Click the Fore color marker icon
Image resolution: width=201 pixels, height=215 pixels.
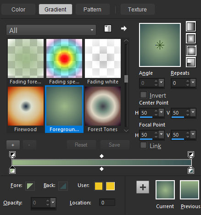30,186
